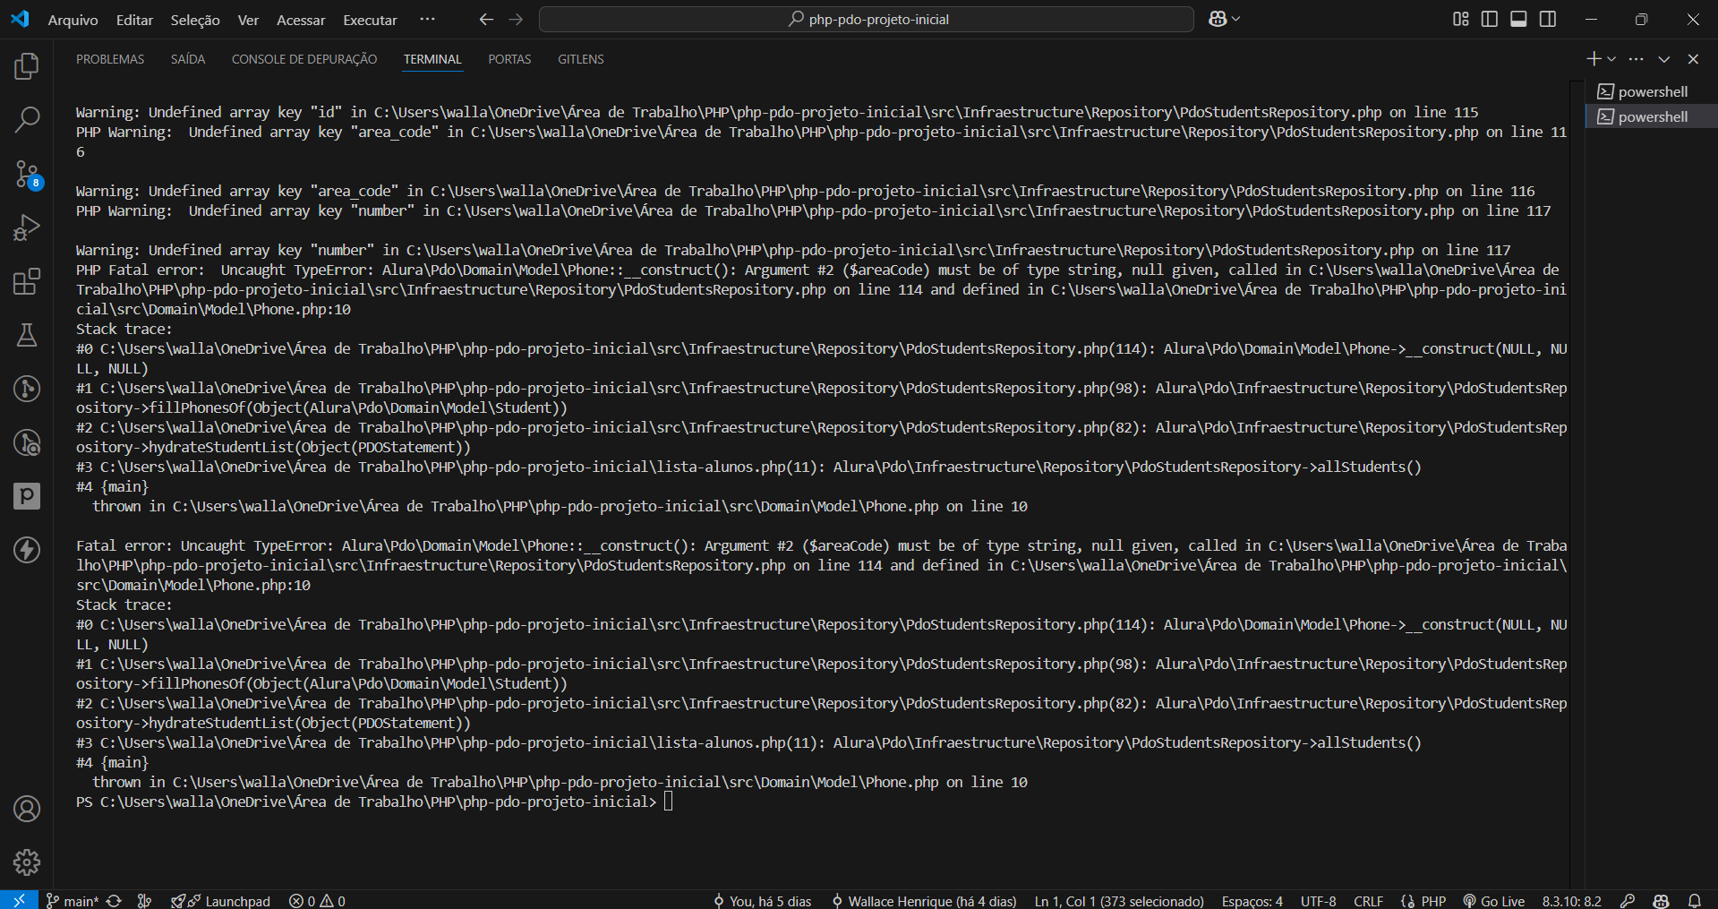Image resolution: width=1718 pixels, height=909 pixels.
Task: Select the first powershell terminal
Action: tap(1652, 91)
